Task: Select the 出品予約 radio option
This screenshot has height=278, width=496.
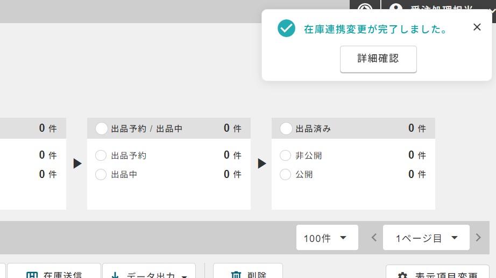Action: click(x=101, y=155)
